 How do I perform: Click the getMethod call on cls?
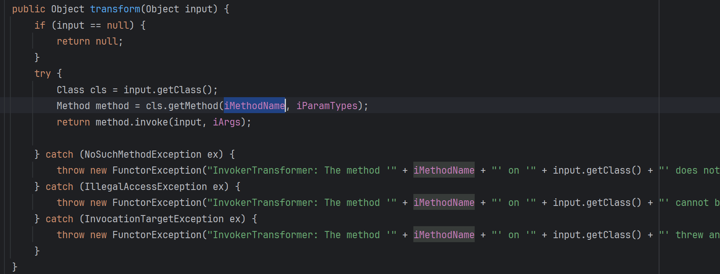(x=193, y=106)
